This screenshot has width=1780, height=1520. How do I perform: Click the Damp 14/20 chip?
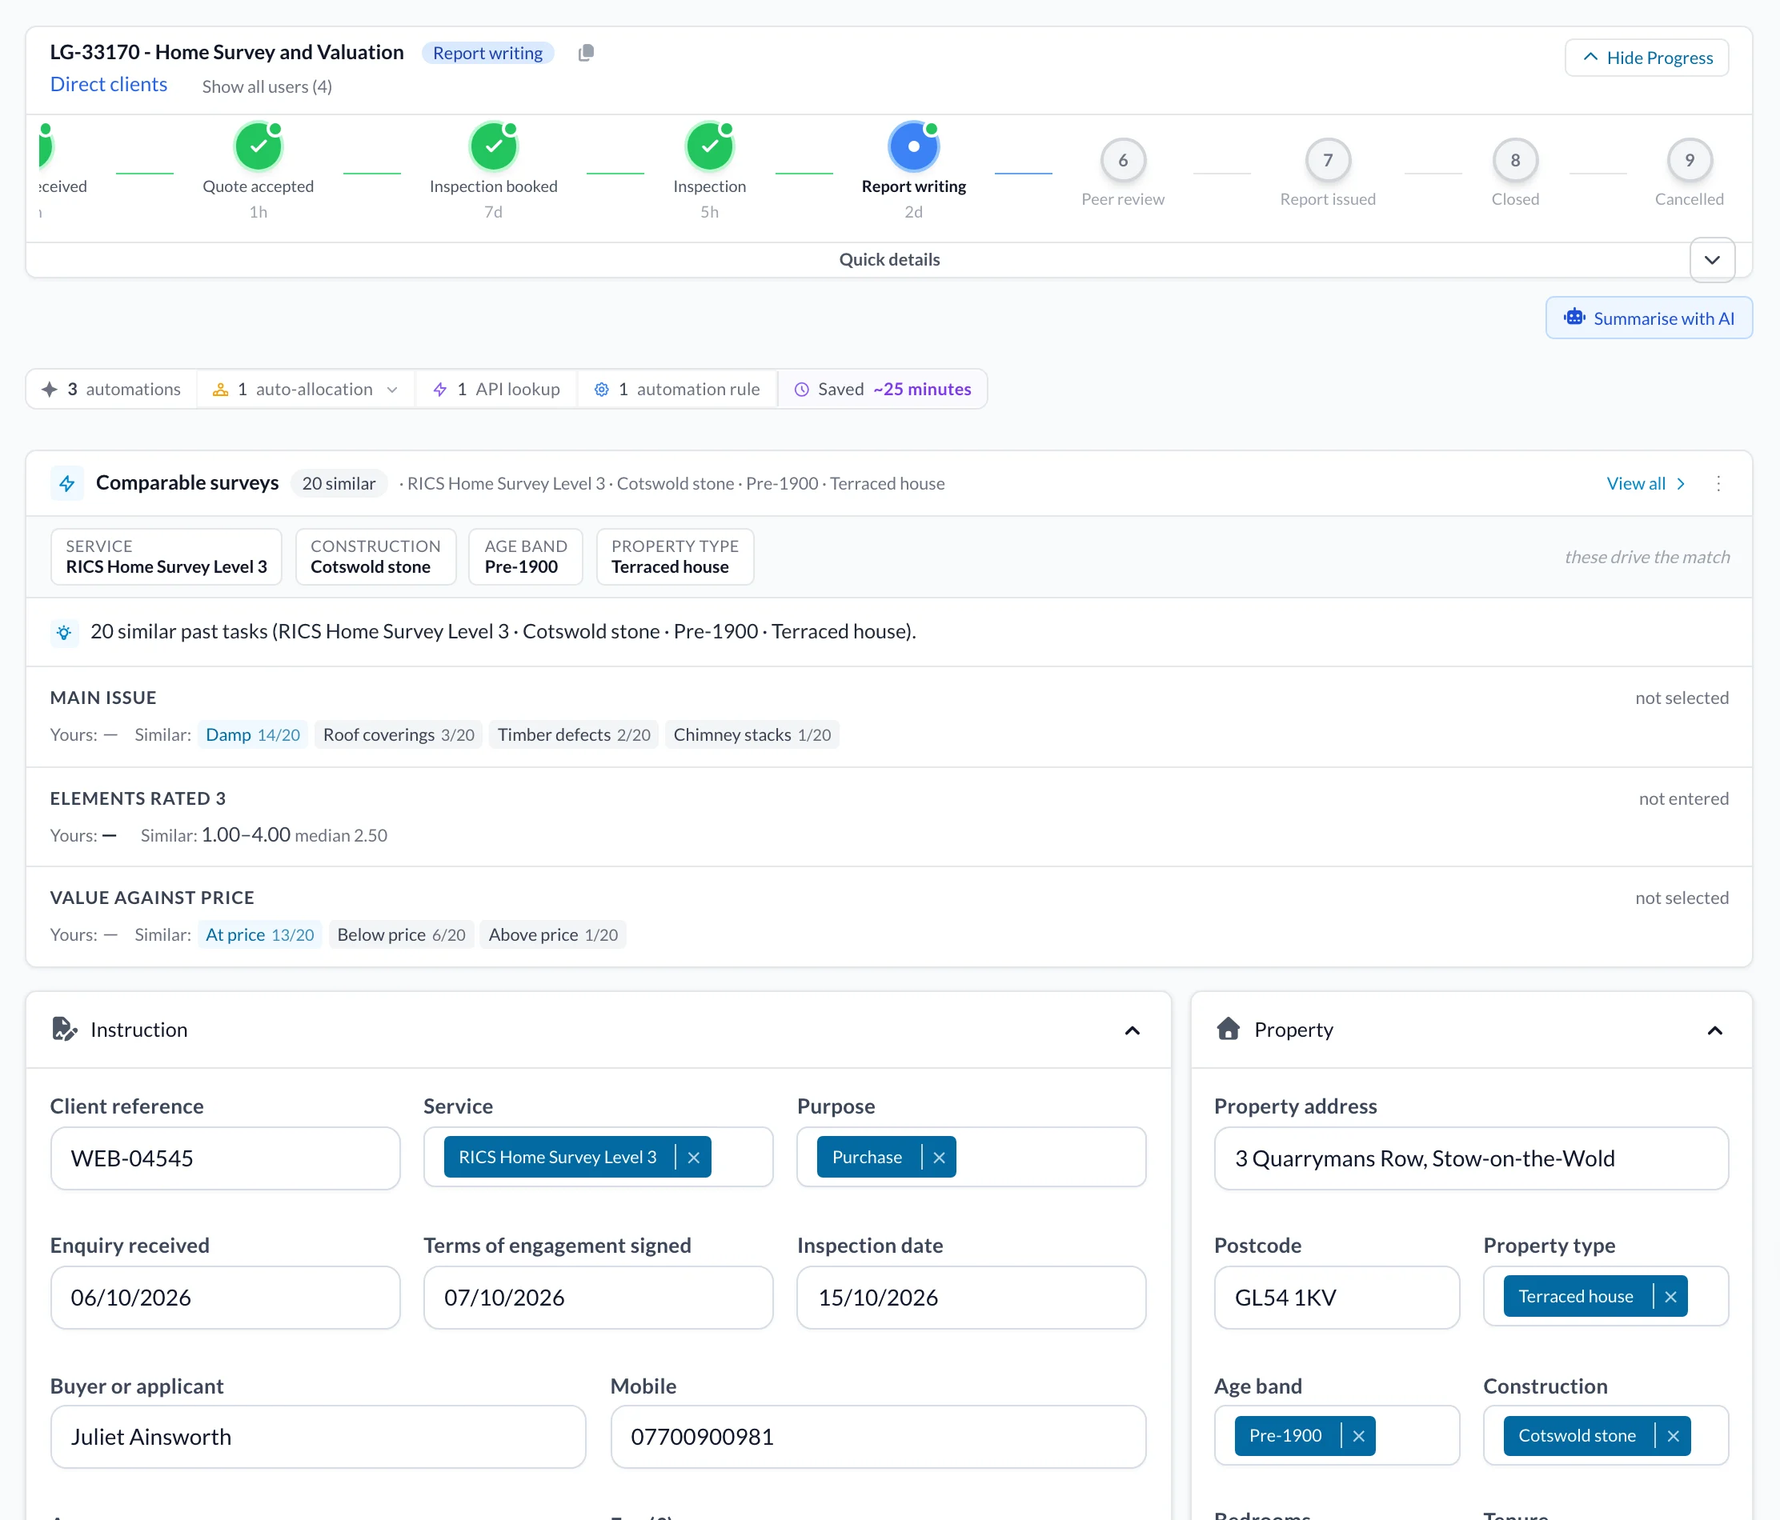[x=253, y=735]
